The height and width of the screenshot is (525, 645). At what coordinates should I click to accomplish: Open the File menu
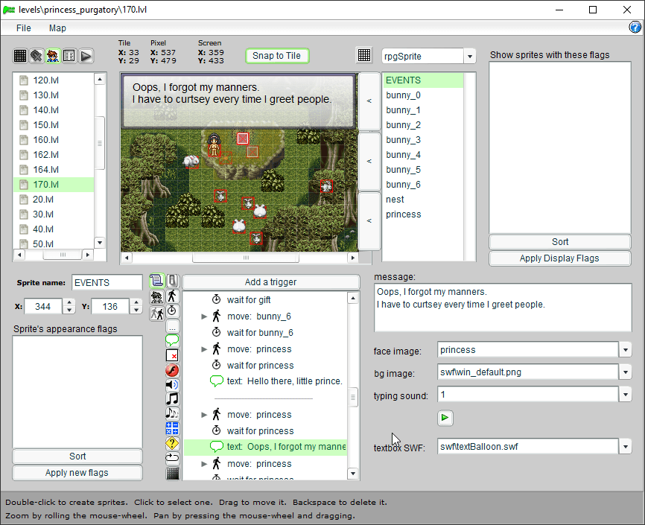point(24,28)
